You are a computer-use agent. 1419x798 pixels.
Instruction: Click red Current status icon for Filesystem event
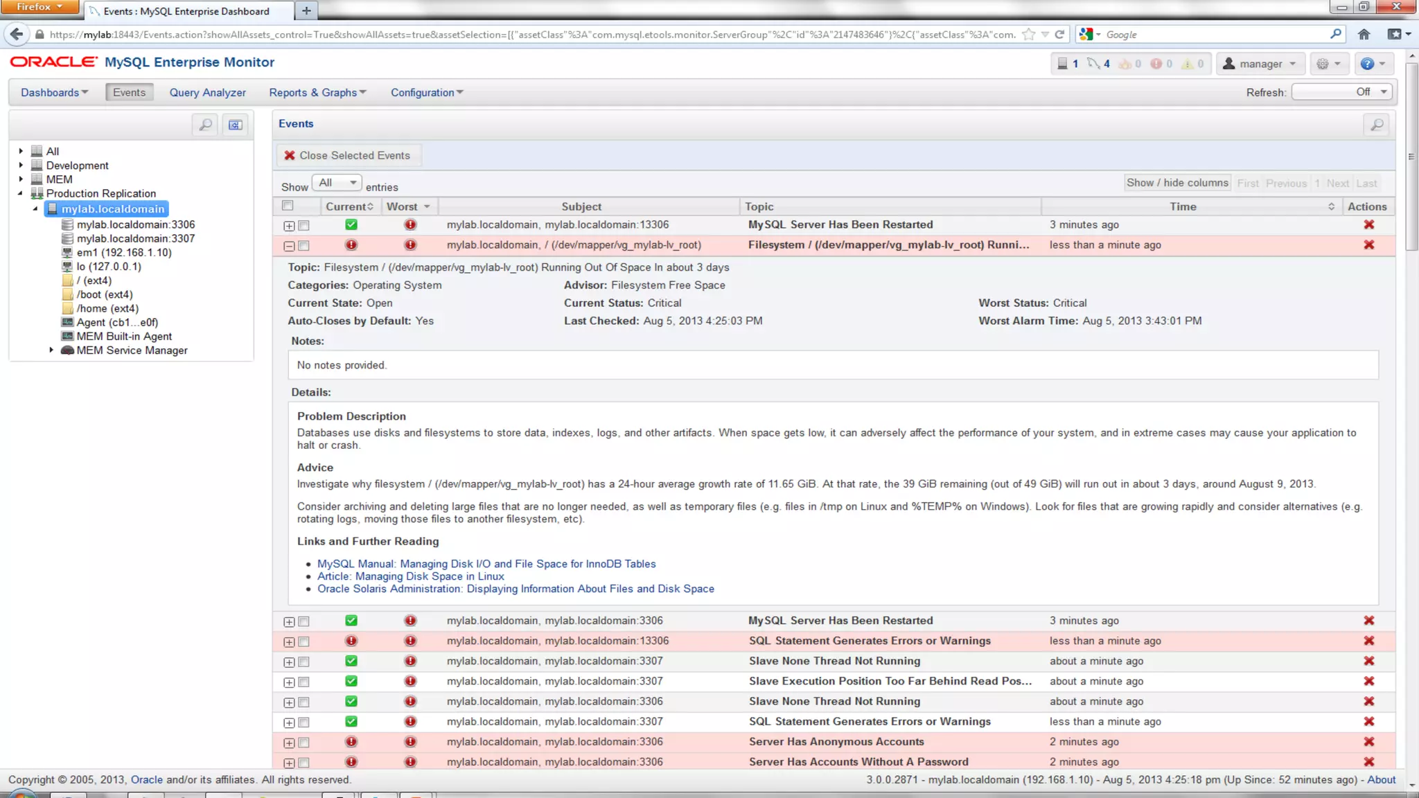[x=351, y=245]
